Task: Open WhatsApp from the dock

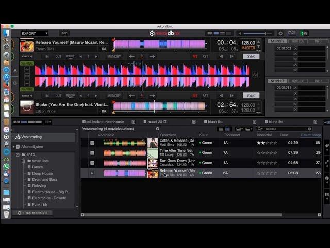Action: [6, 166]
